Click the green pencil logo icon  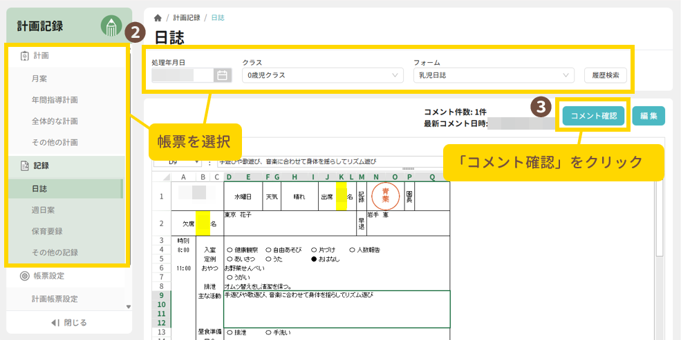pos(111,26)
